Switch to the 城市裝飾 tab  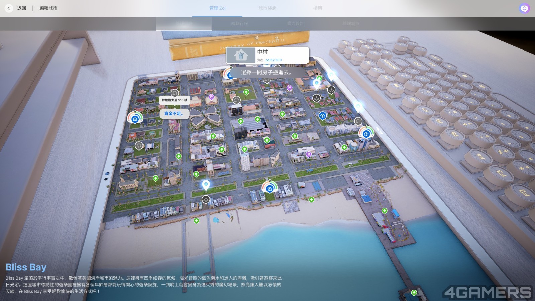point(267,8)
